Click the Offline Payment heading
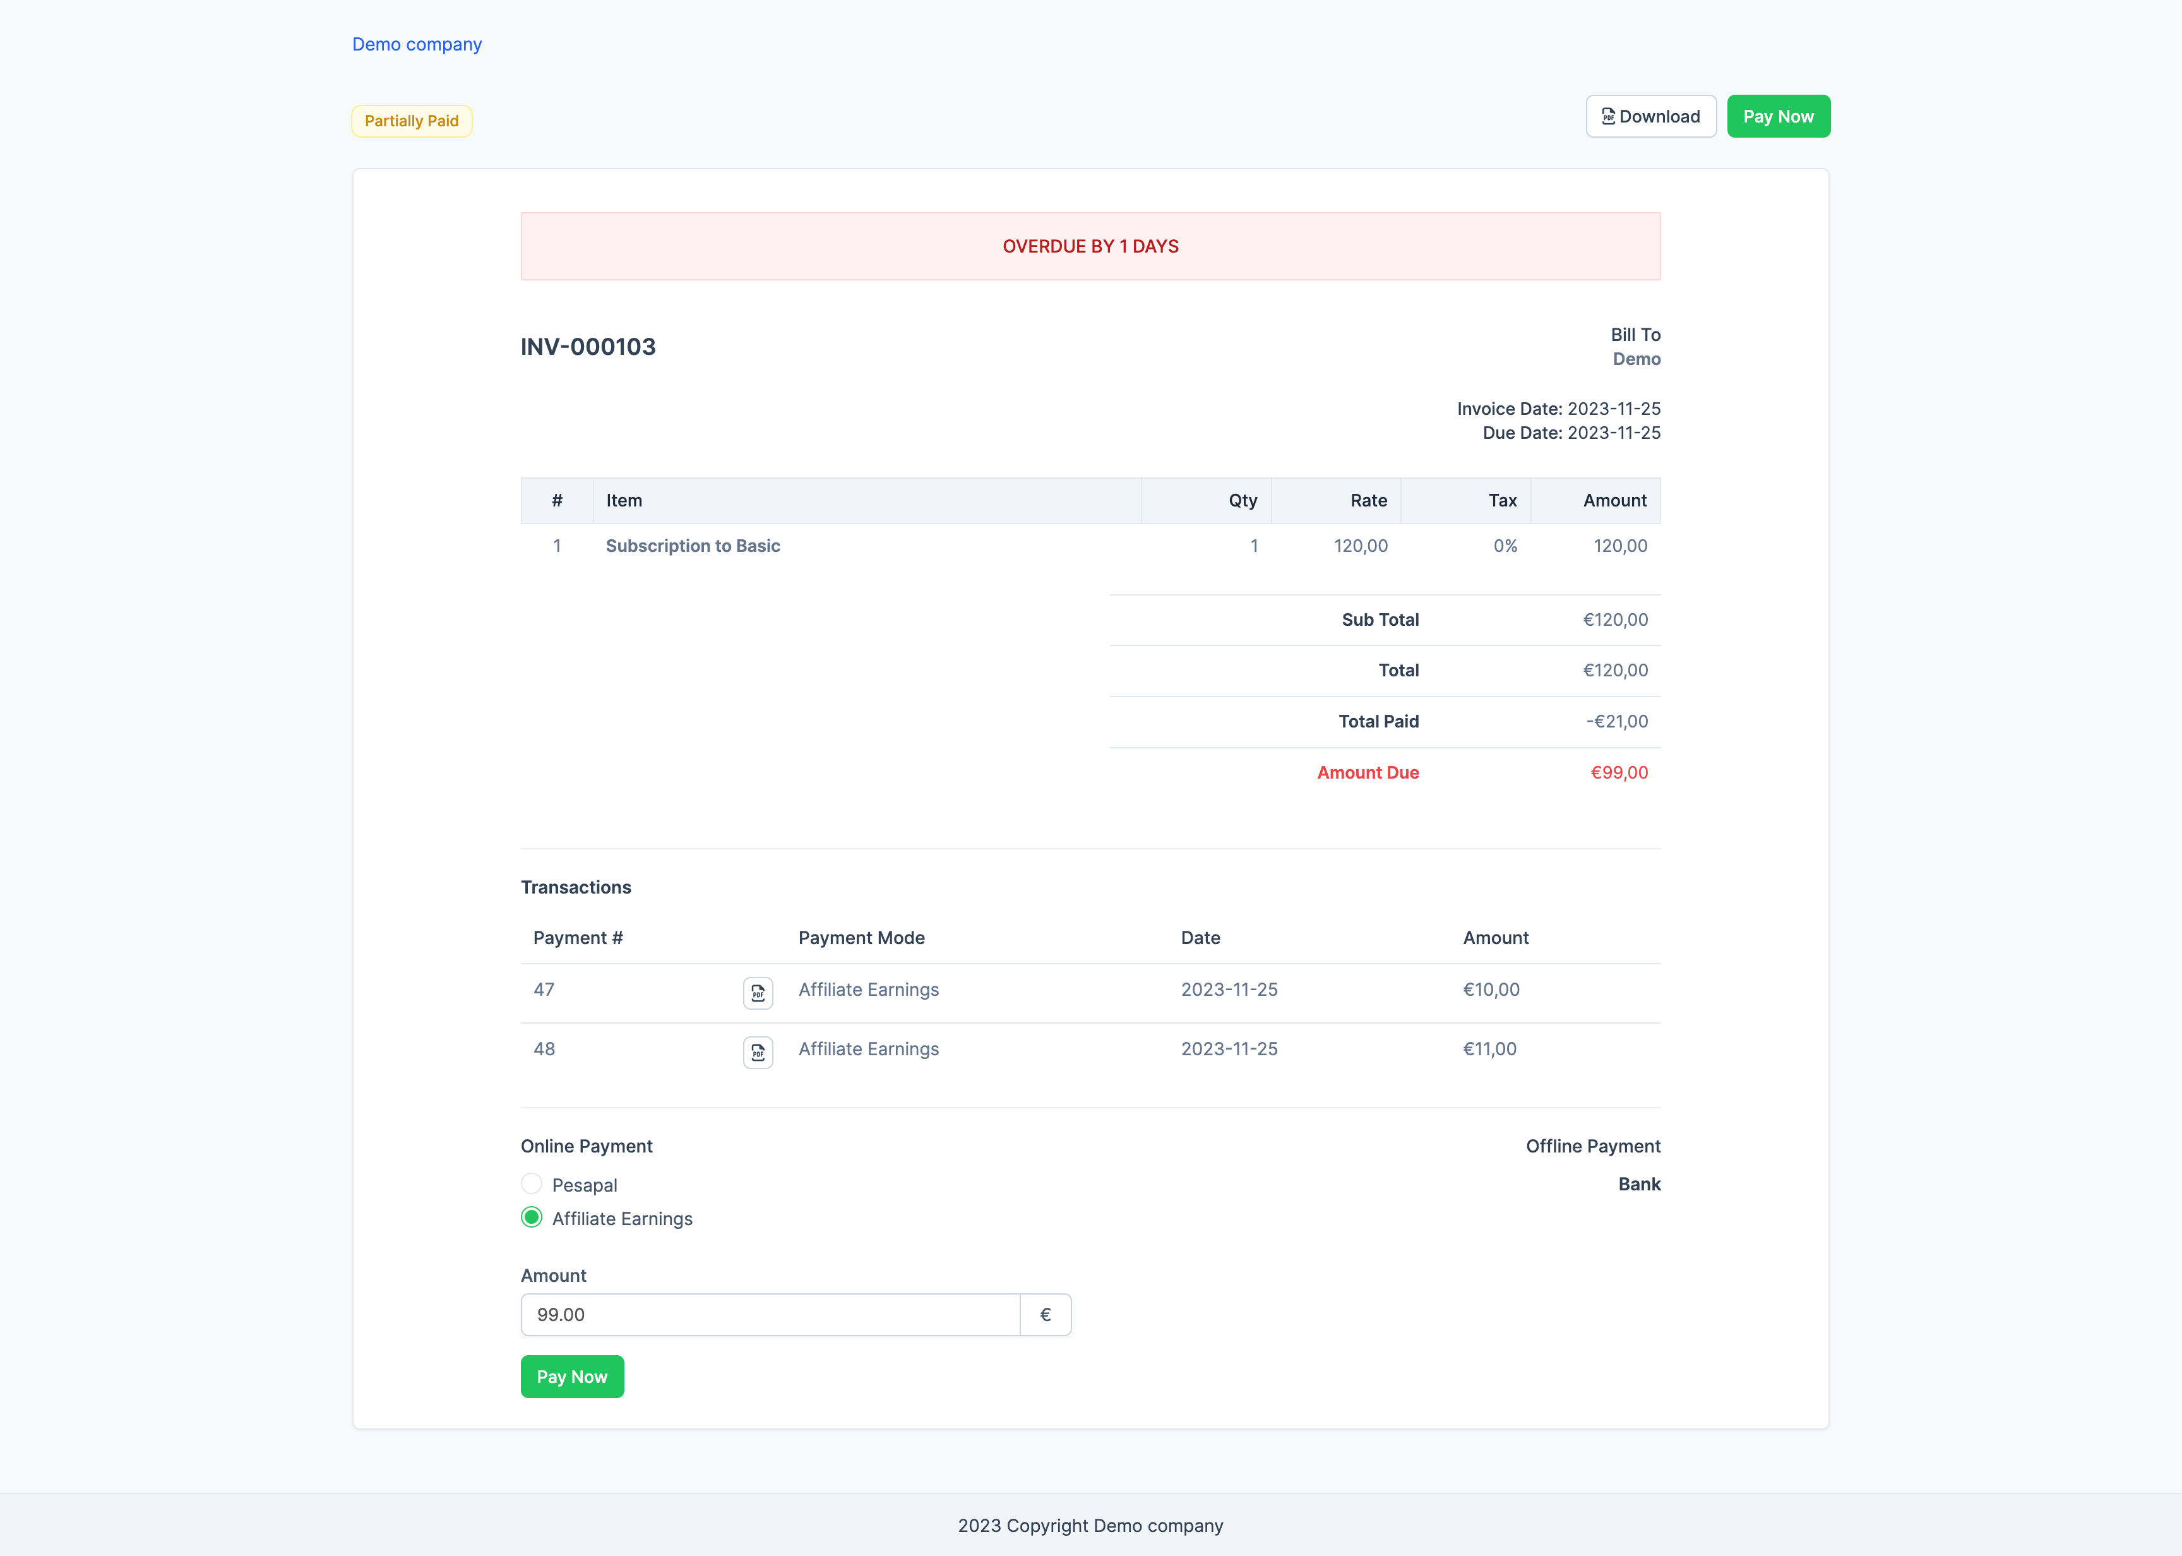 [x=1593, y=1146]
